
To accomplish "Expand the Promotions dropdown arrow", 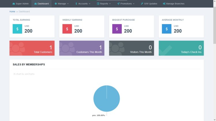I will (x=134, y=4).
